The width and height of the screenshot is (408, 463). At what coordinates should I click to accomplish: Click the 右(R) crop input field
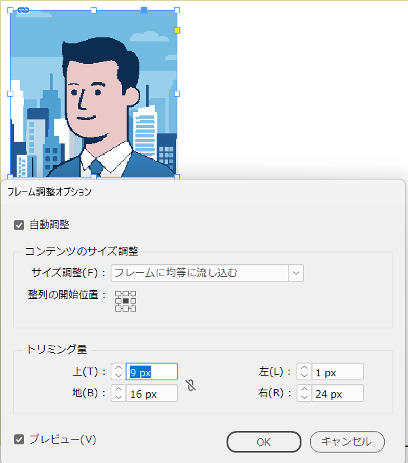pyautogui.click(x=337, y=394)
